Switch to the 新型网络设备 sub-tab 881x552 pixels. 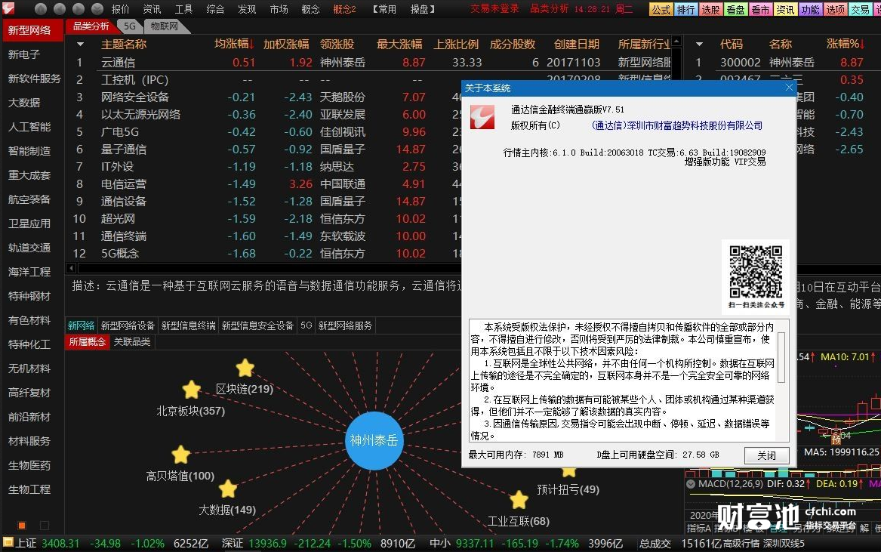128,325
